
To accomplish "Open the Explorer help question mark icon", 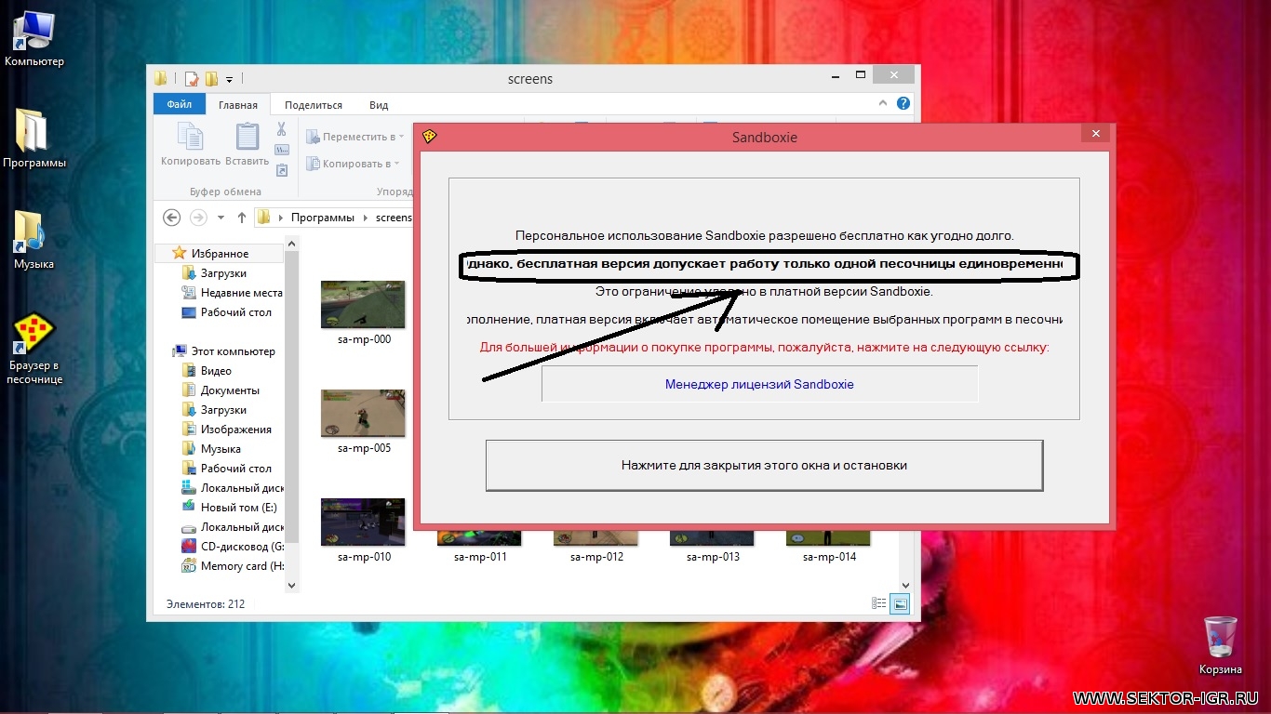I will click(903, 104).
